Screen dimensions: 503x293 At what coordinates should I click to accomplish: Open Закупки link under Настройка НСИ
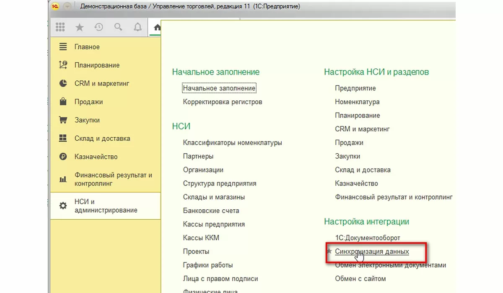point(347,156)
